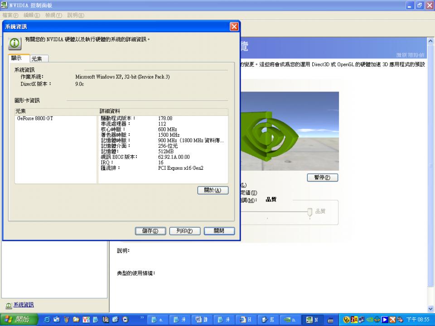Open the 系統資訊 link at bottom left
The image size is (435, 326).
[24, 305]
